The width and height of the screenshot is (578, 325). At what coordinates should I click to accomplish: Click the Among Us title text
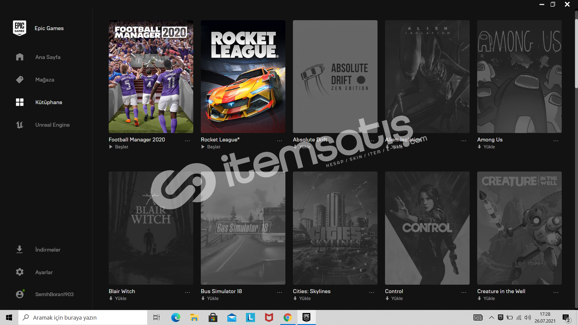490,140
